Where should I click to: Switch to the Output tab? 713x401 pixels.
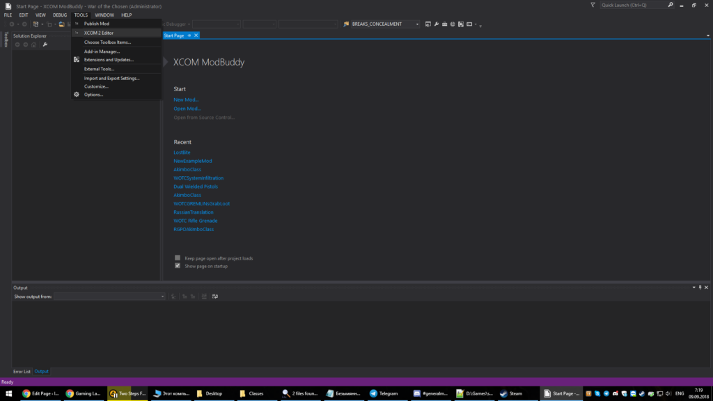(41, 372)
